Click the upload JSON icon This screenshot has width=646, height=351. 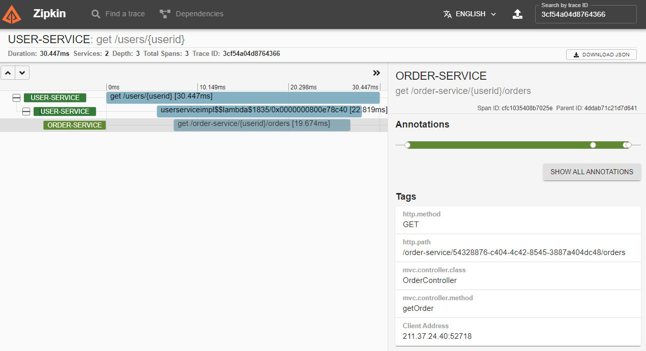517,14
